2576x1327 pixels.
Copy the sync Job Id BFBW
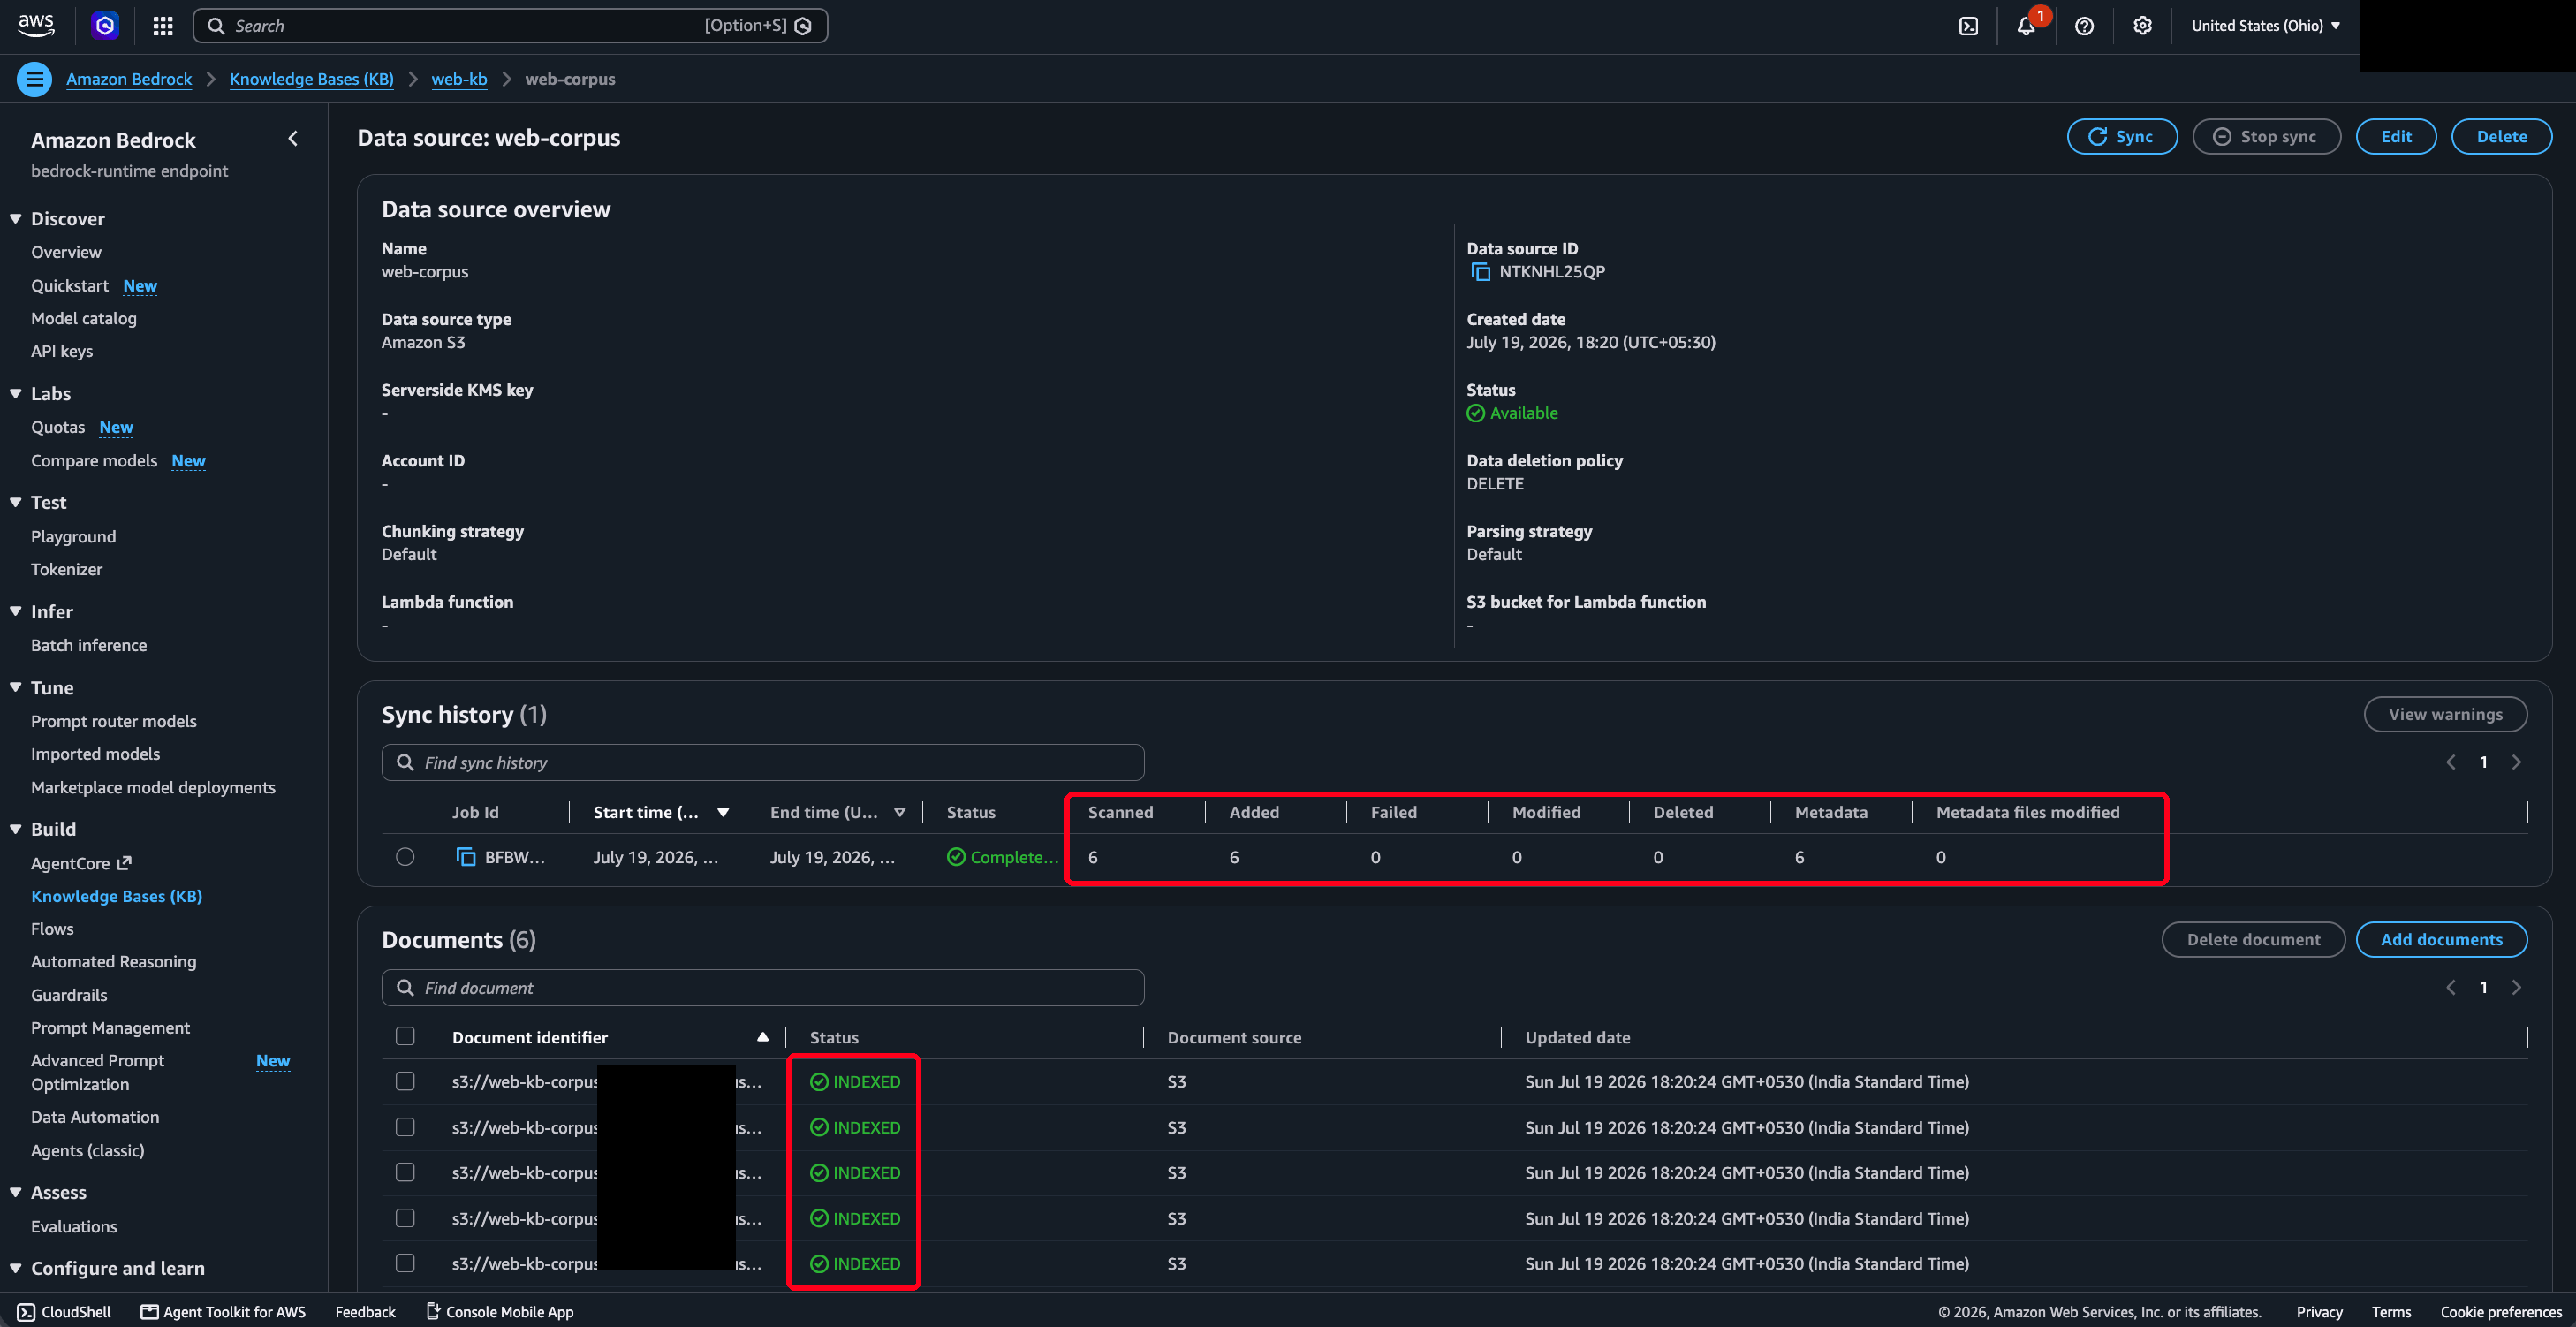466,857
